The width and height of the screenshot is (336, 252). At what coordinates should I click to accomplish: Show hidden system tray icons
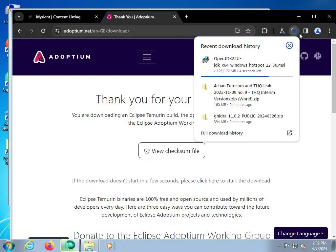tap(279, 246)
